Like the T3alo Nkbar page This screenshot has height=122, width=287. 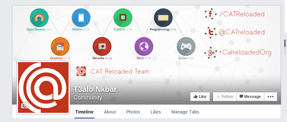(x=200, y=97)
